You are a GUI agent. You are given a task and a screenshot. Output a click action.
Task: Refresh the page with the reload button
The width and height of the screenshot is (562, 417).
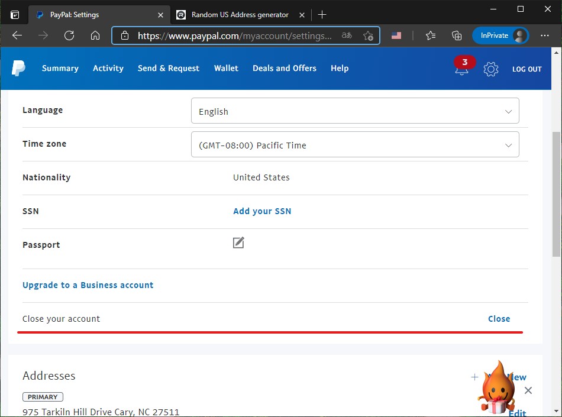click(x=69, y=35)
